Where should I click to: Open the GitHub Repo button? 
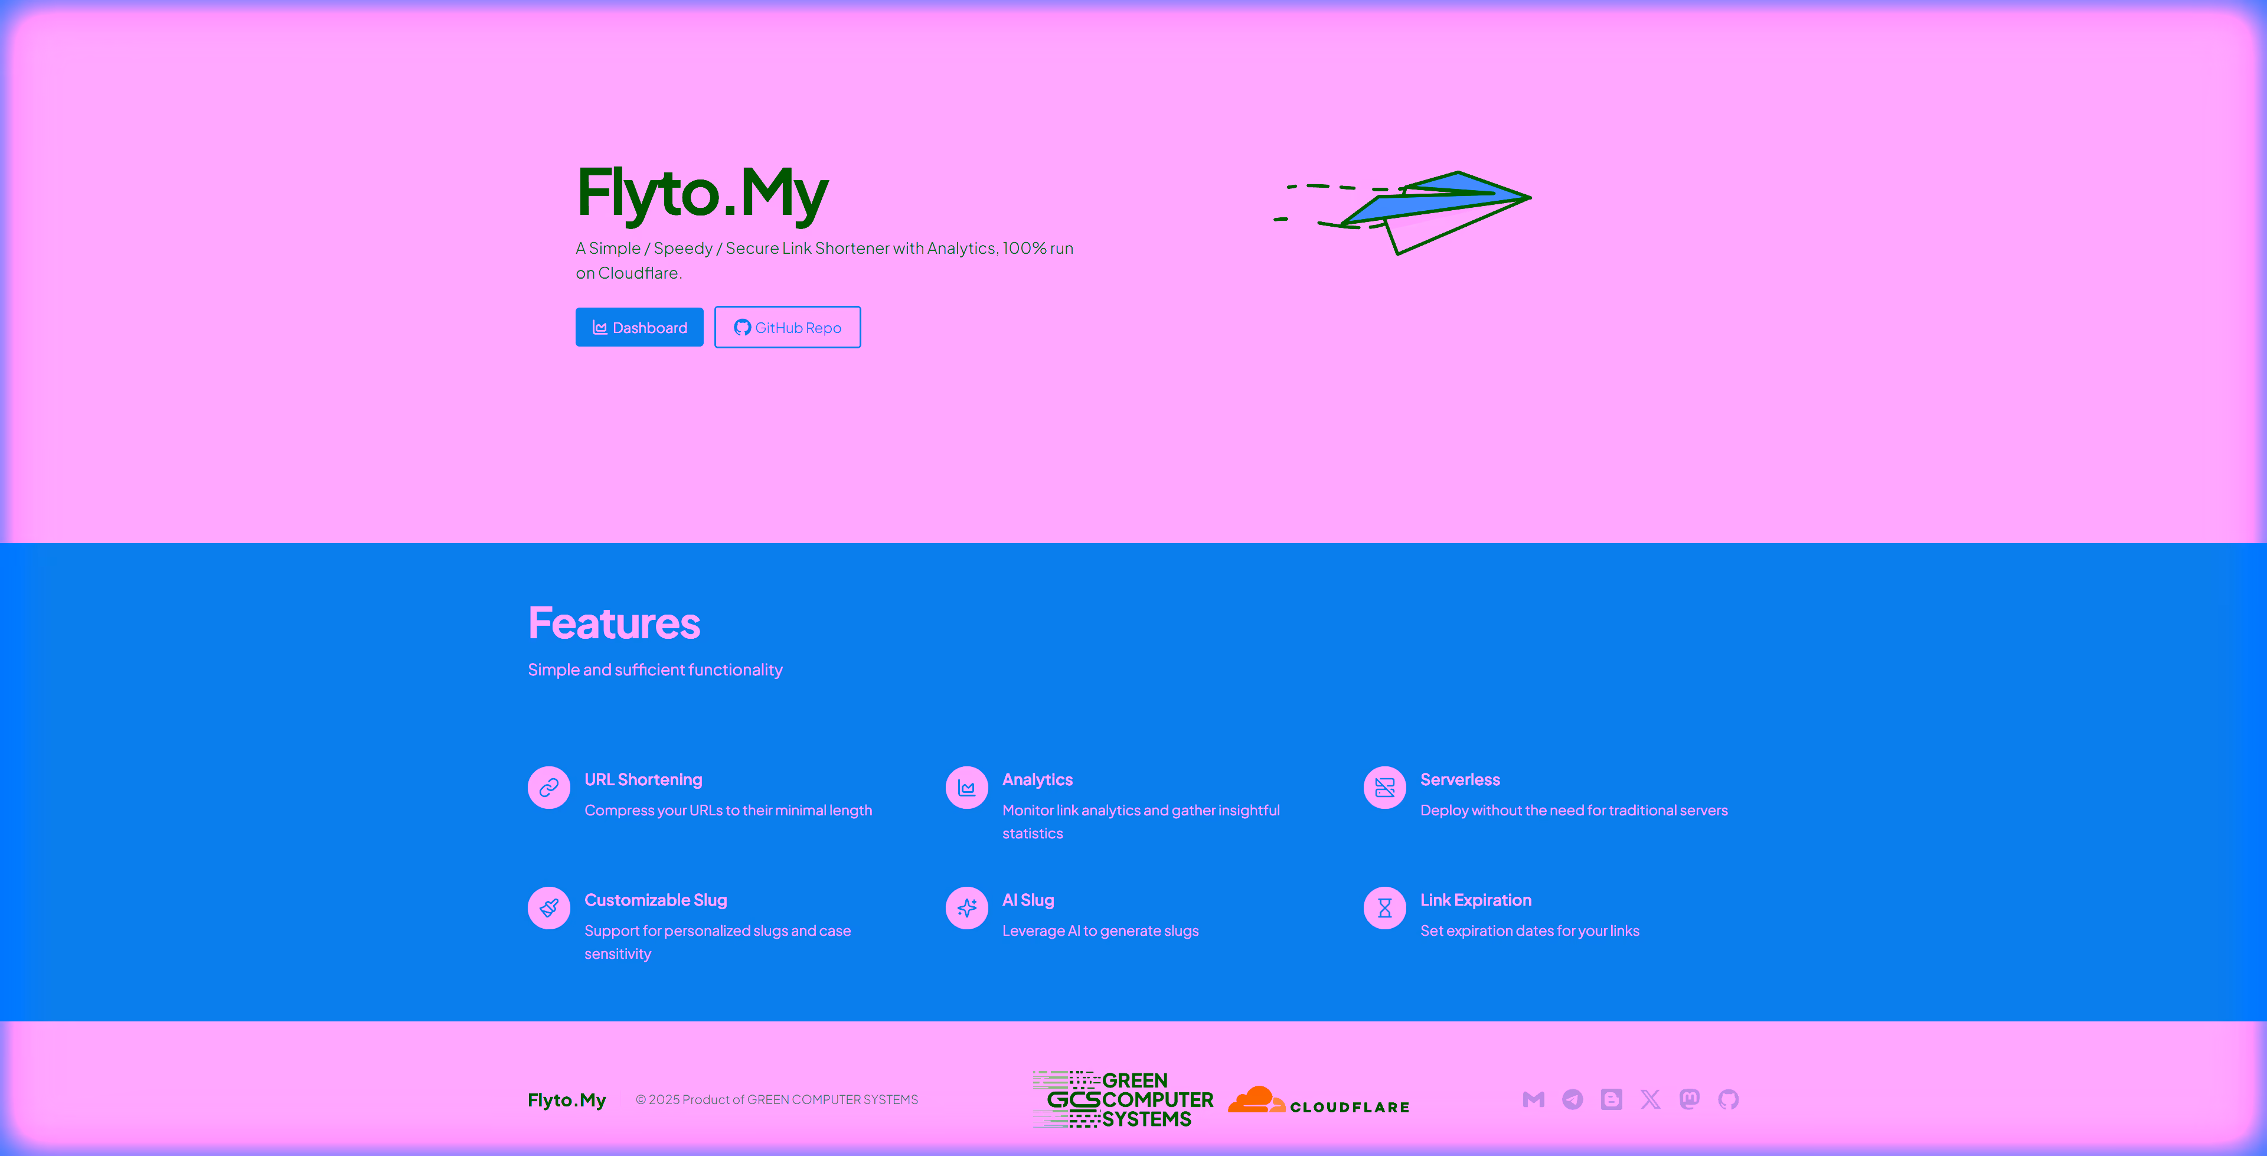787,326
